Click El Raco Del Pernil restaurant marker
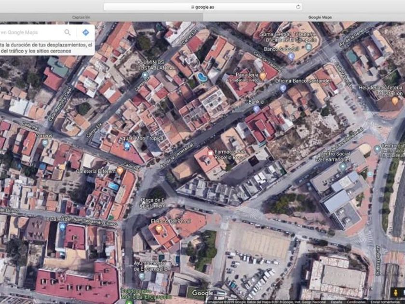 tap(159, 228)
